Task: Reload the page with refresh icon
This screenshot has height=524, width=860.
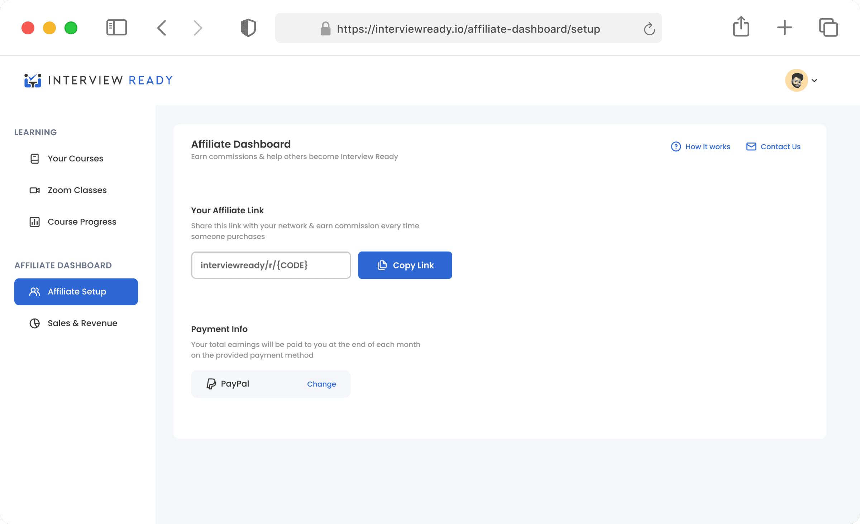Action: (x=649, y=29)
